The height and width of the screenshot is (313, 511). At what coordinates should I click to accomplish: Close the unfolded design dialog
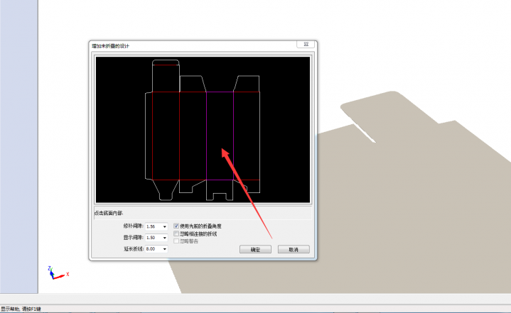point(306,45)
